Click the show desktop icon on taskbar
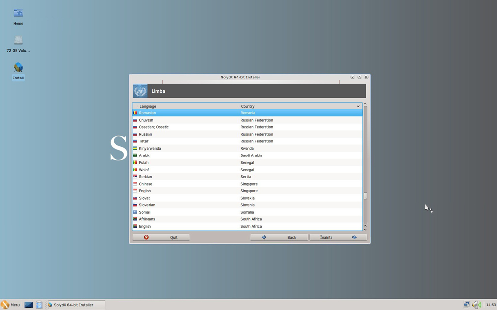This screenshot has height=310, width=497. tap(29, 305)
